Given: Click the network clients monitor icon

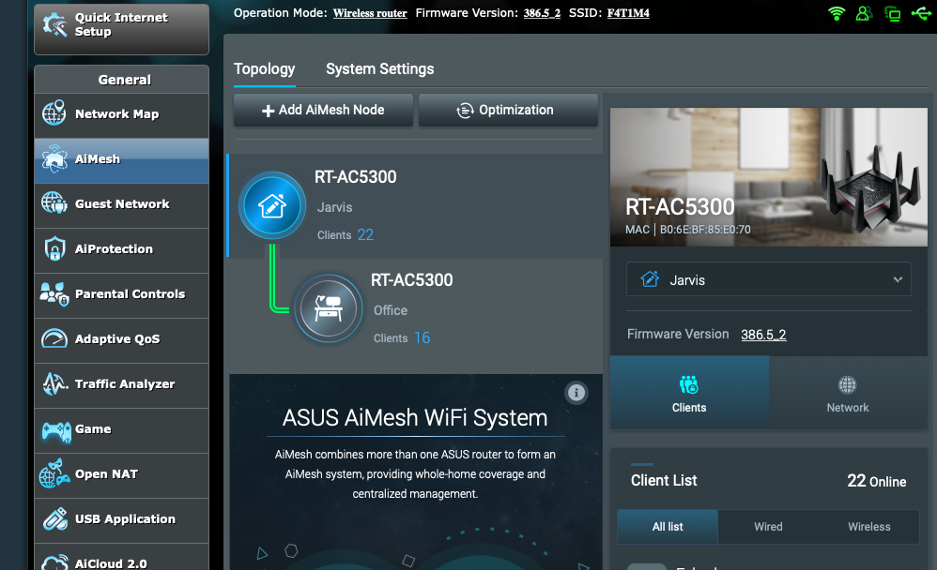Looking at the screenshot, I should point(892,14).
